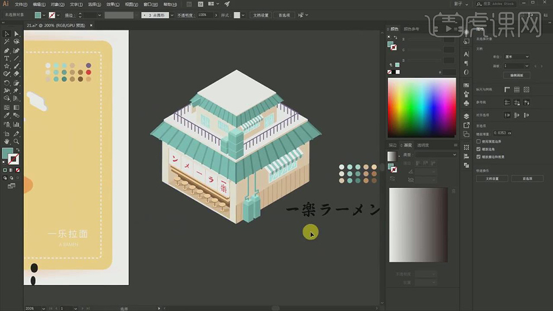This screenshot has width=553, height=311.
Task: Open the Layers panel icon in the dock
Action: click(x=466, y=116)
